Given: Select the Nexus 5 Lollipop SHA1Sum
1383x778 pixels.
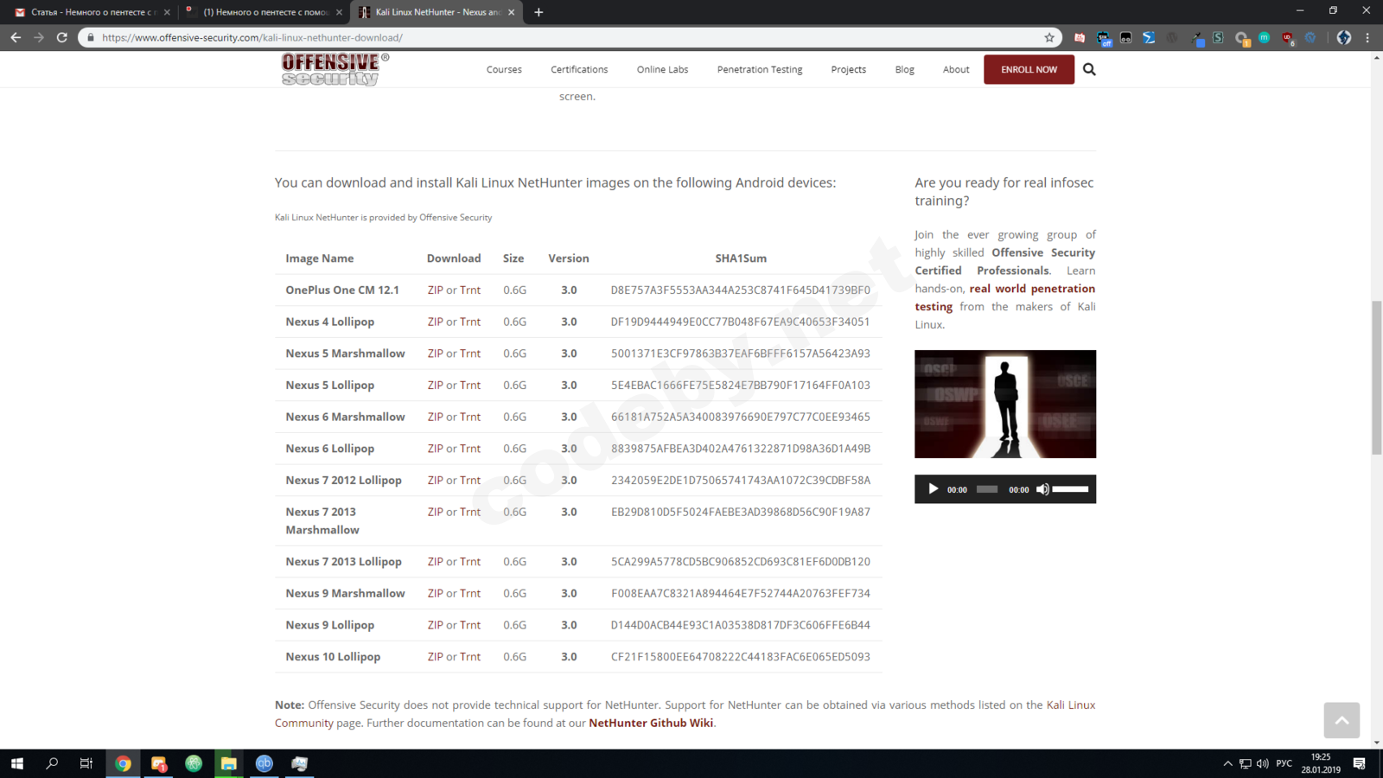Looking at the screenshot, I should tap(741, 386).
